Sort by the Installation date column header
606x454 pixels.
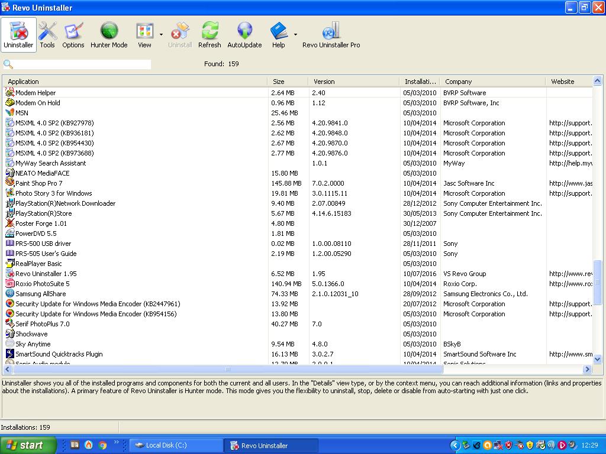[x=420, y=82]
